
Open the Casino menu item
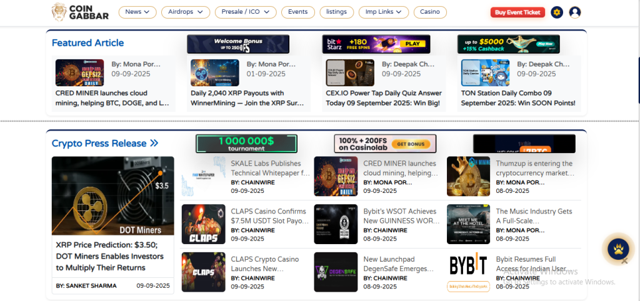point(430,12)
